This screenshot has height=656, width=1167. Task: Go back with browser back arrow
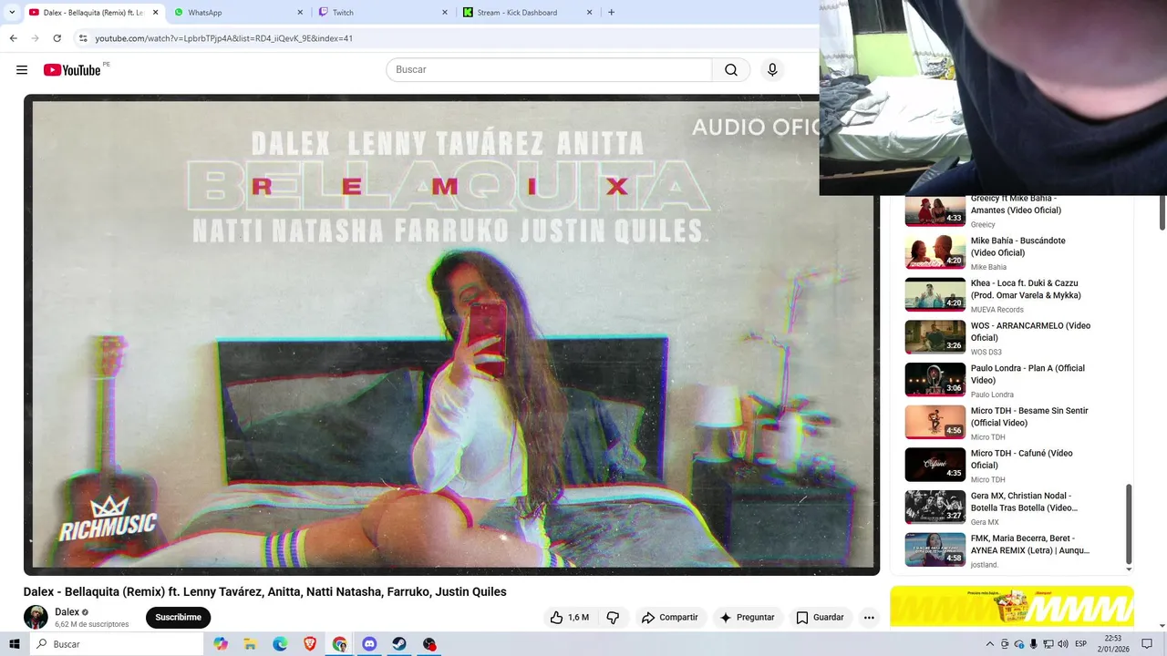pos(13,38)
